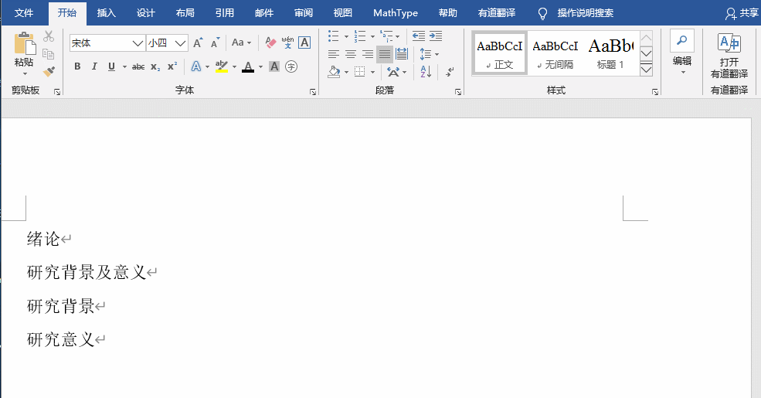Apply character border icon

point(304,43)
